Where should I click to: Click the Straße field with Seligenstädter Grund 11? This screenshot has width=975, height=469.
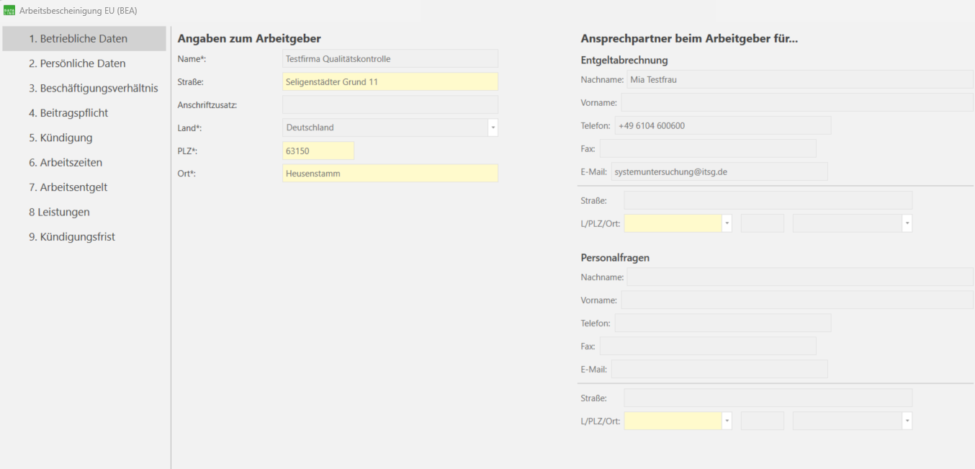click(390, 81)
